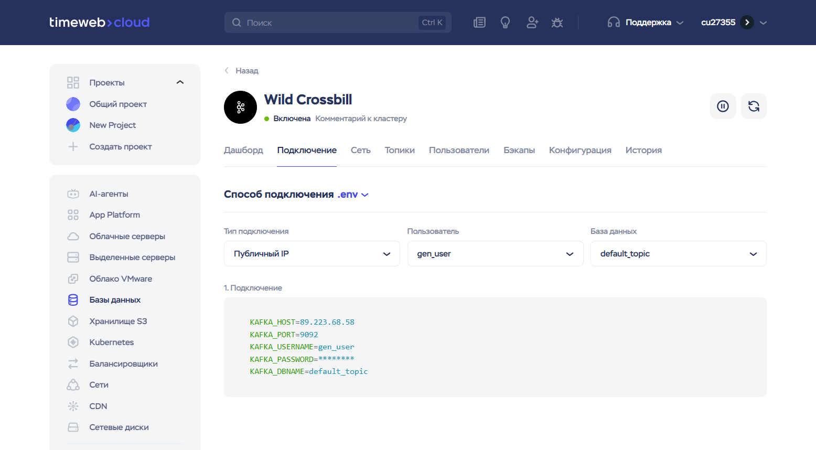Screen dimensions: 816x450
Task: Open the База данных default_topic dropdown
Action: point(678,254)
